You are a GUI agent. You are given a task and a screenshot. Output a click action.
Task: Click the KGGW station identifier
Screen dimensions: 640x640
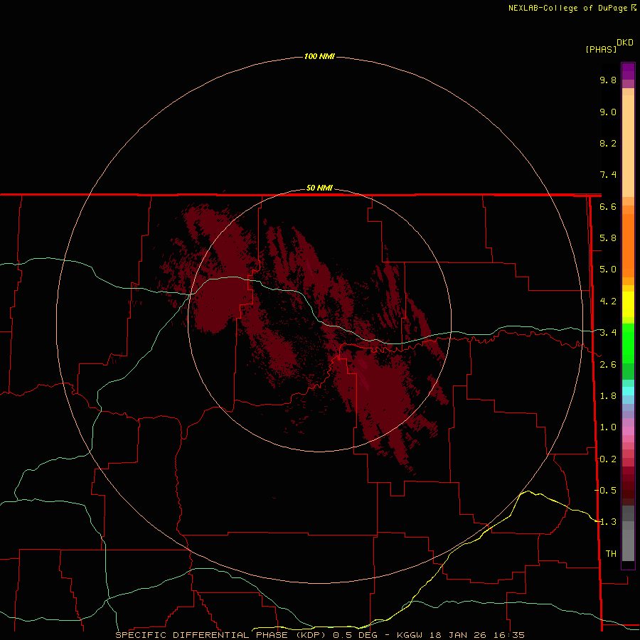[410, 635]
